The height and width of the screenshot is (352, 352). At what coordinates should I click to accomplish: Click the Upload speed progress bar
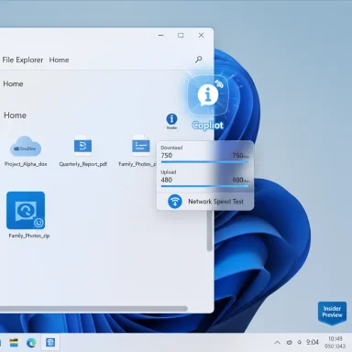204,186
